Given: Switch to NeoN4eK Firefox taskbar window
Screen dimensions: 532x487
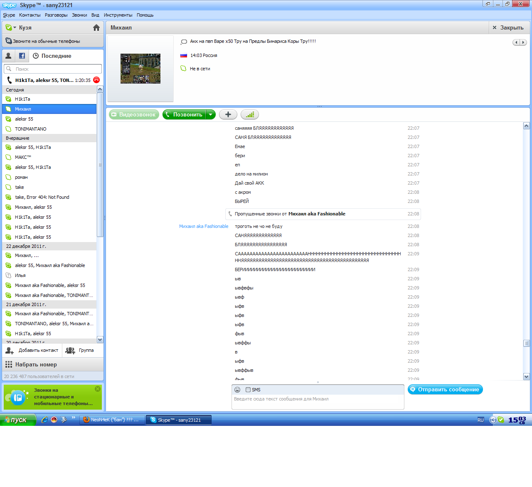Looking at the screenshot, I should click(112, 420).
